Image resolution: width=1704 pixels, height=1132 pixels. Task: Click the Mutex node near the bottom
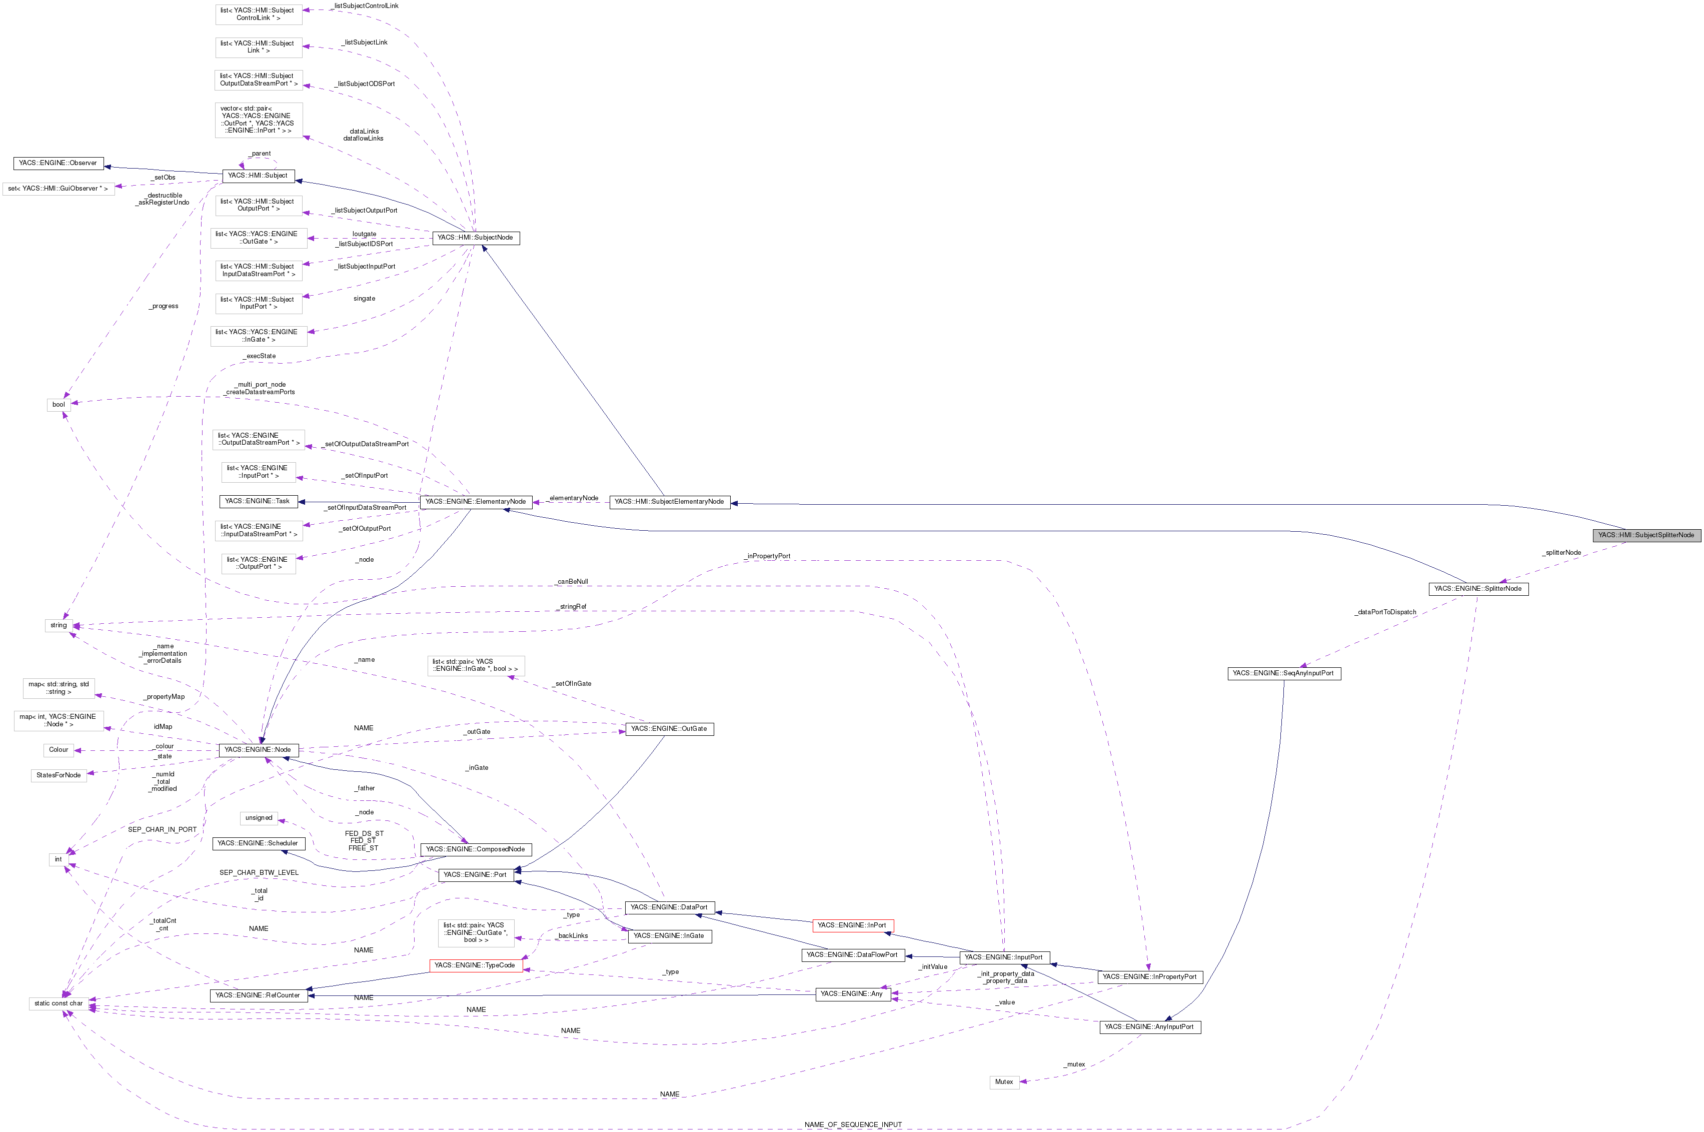pos(1004,1082)
